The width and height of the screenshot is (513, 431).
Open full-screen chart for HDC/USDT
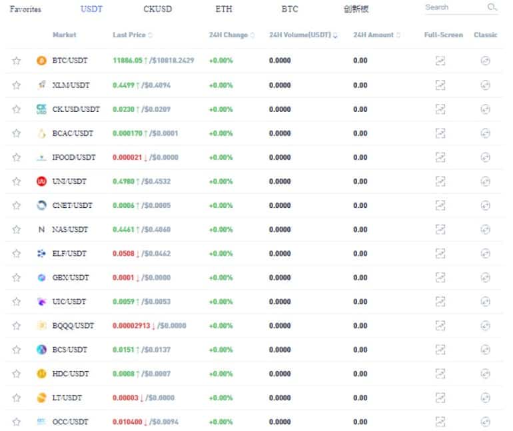[x=440, y=374]
